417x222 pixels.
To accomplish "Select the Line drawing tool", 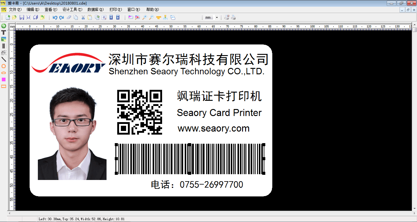I will tap(4, 59).
